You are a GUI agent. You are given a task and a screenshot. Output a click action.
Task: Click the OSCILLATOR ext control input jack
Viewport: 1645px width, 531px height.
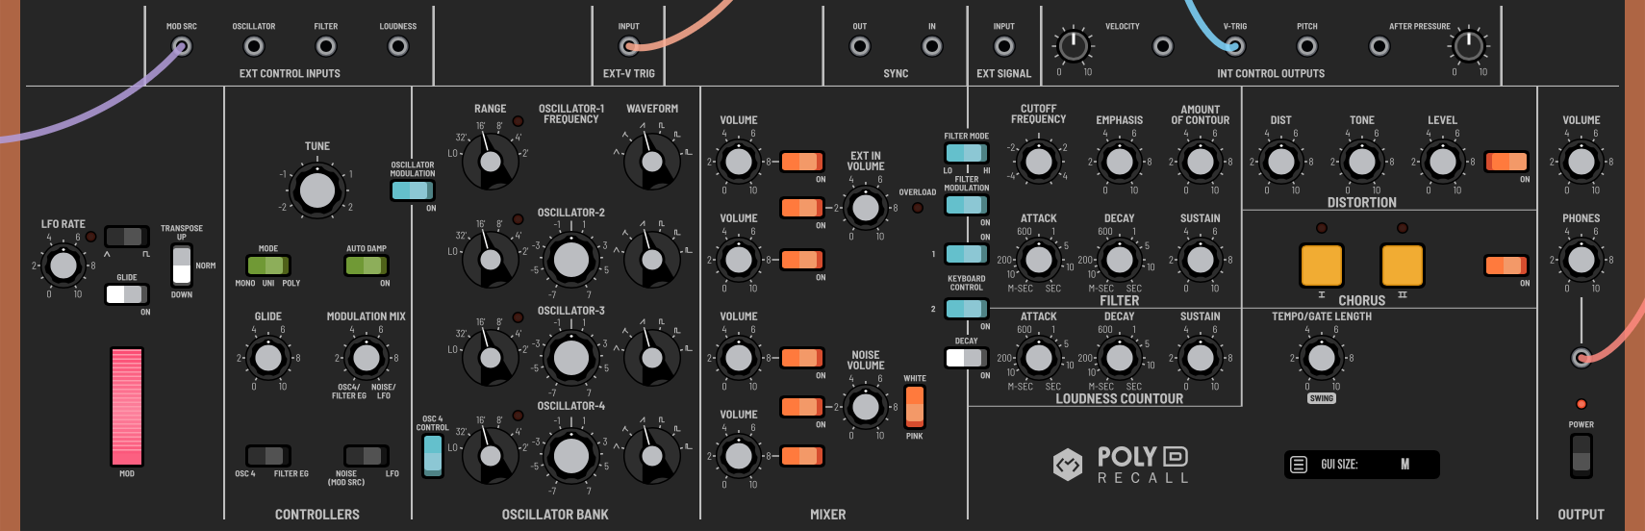point(254,45)
